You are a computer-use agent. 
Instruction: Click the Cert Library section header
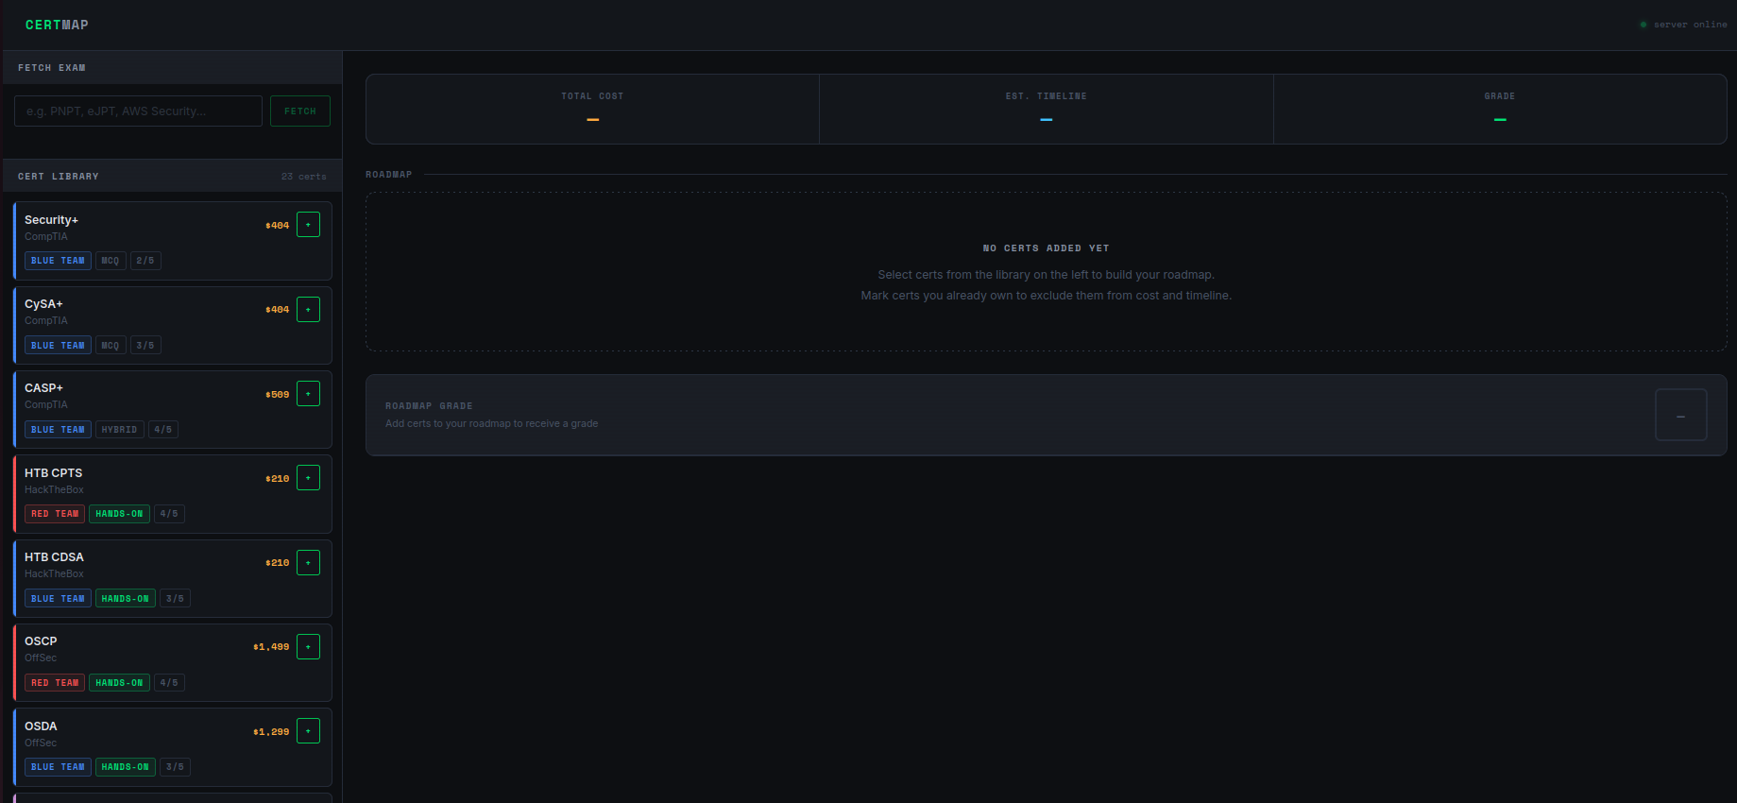coord(59,177)
